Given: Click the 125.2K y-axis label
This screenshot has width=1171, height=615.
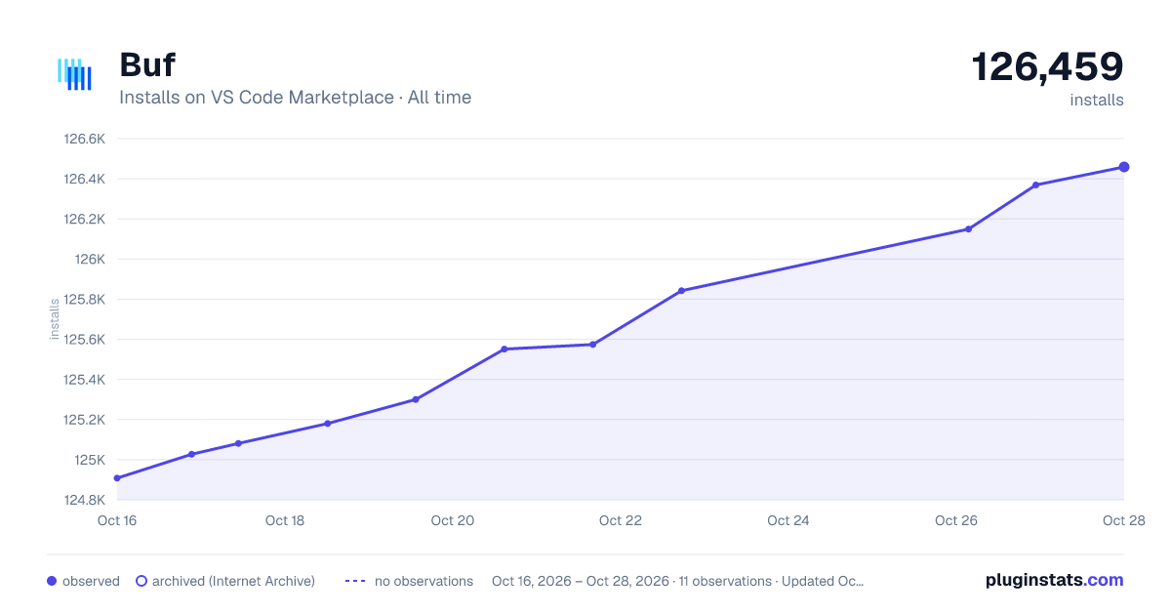Looking at the screenshot, I should (x=84, y=420).
